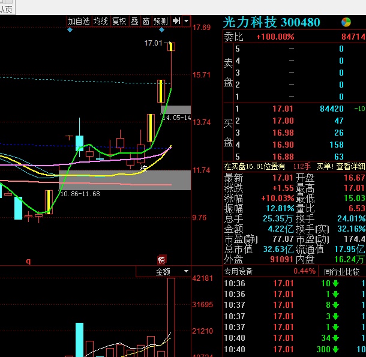Click the 窗 window toolbar button

[146, 21]
